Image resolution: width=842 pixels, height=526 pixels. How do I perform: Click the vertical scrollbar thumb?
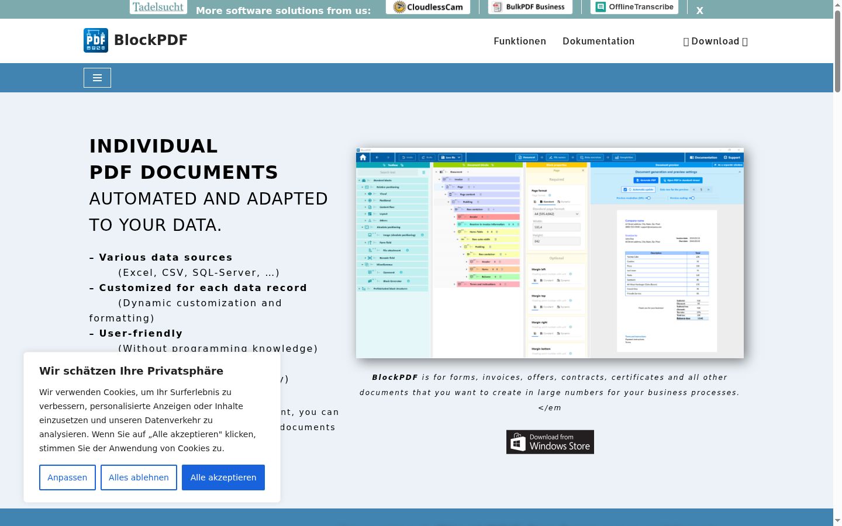(x=837, y=51)
